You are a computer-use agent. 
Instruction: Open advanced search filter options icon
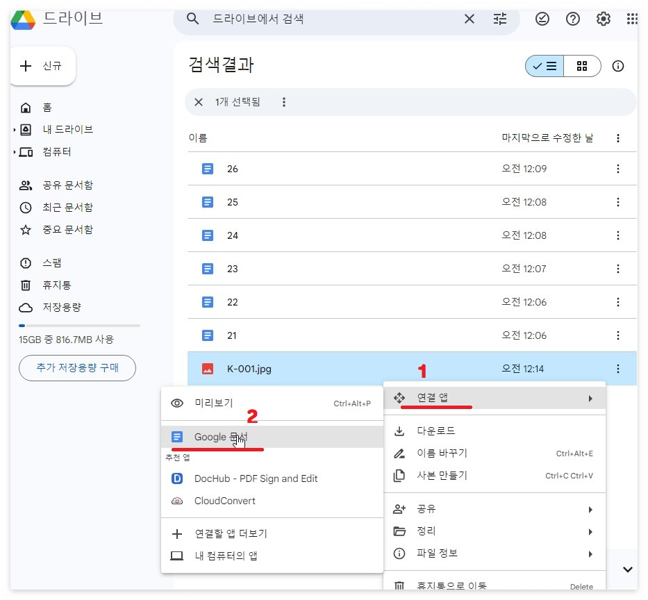click(x=500, y=19)
